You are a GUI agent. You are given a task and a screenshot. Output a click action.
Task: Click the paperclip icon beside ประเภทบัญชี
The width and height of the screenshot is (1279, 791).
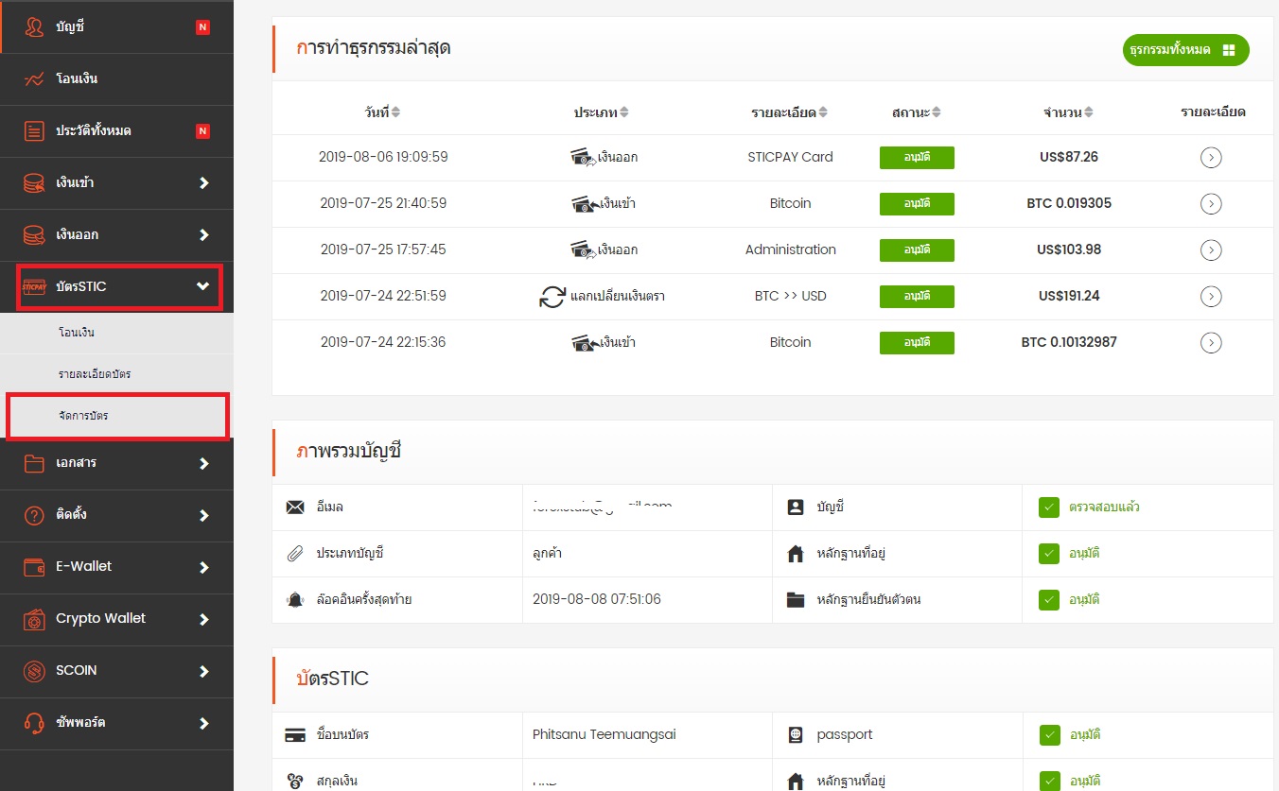pyautogui.click(x=295, y=554)
